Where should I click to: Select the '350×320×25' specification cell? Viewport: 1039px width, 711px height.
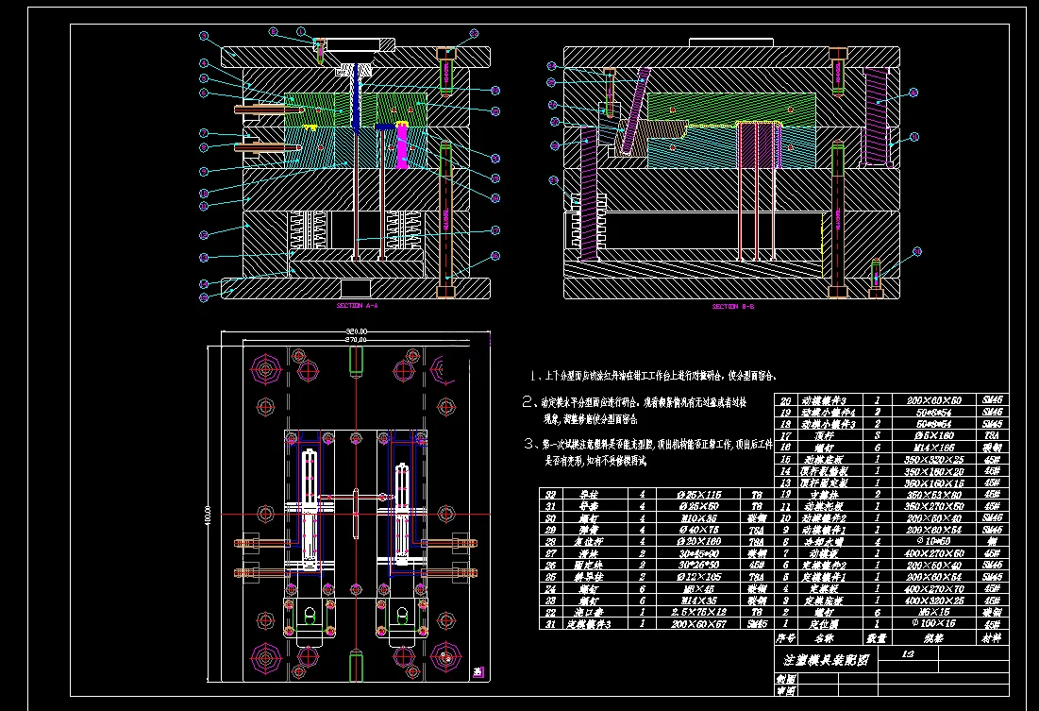tap(933, 460)
